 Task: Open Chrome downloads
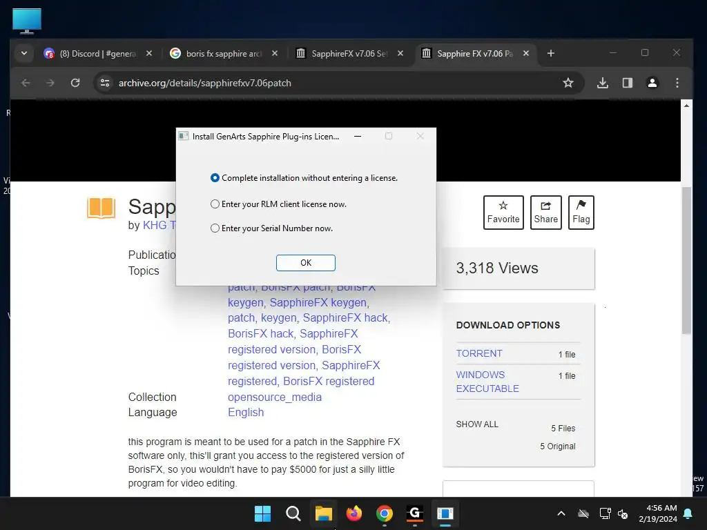pyautogui.click(x=602, y=83)
